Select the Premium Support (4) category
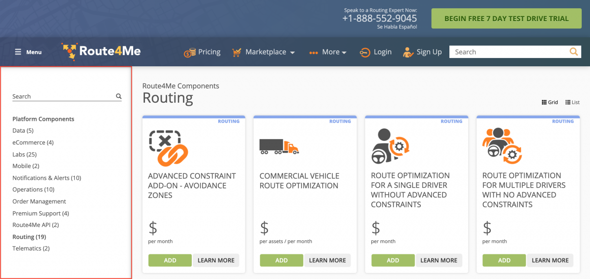590x279 pixels. point(41,213)
